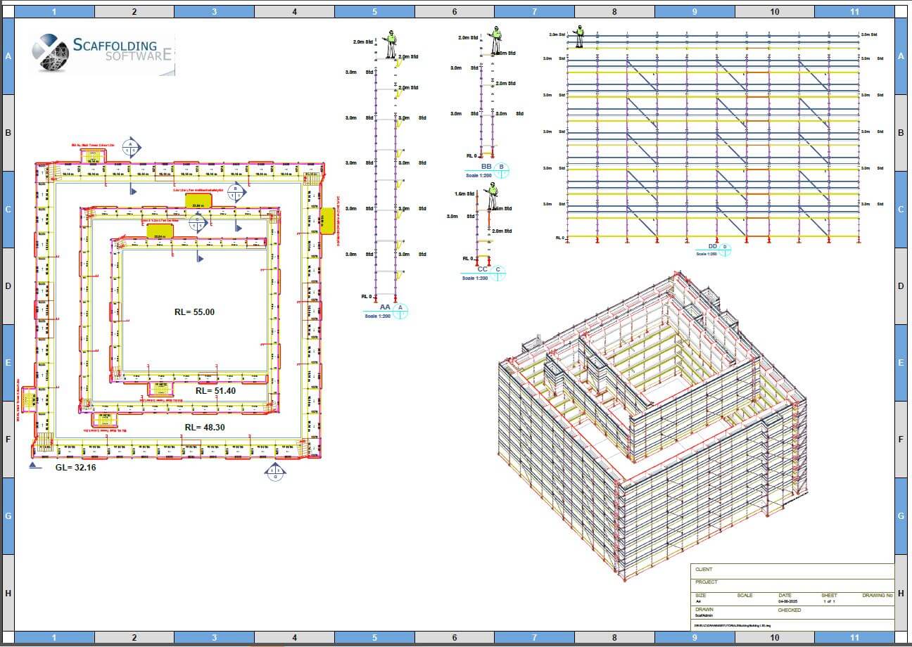Click column 10 in bottom grid ruler
This screenshot has width=912, height=647.
pos(774,638)
